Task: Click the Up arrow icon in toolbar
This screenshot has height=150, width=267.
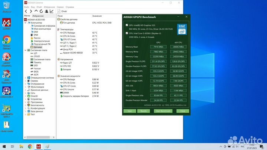Action: (x=36, y=11)
